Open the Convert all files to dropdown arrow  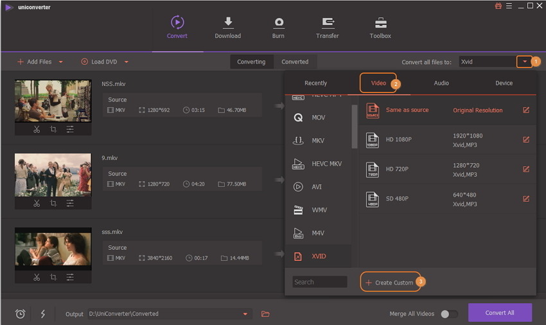(x=524, y=62)
